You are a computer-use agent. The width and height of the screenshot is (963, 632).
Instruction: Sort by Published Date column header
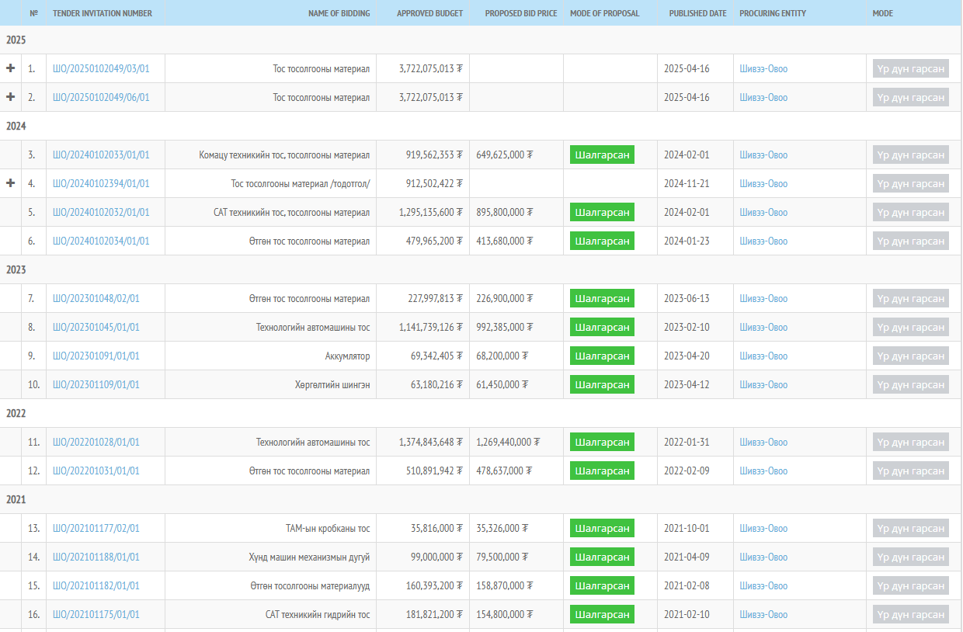pos(697,13)
